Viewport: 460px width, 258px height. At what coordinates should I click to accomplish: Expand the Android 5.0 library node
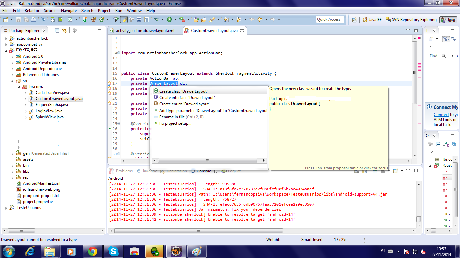13,56
